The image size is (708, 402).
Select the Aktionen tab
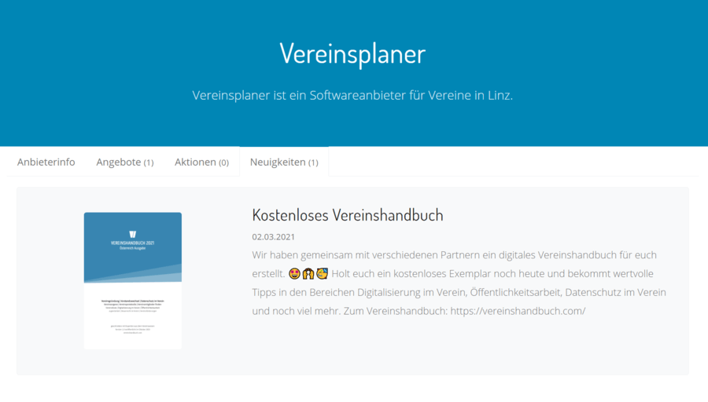pyautogui.click(x=201, y=162)
